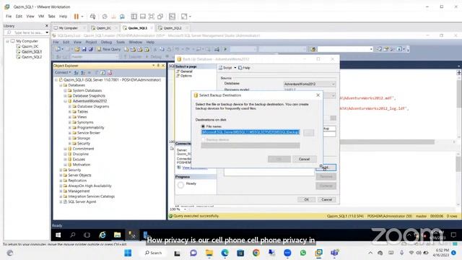The width and height of the screenshot is (462, 260).
Task: Click Cancel in Back Up Database dialog
Action: tap(326, 199)
